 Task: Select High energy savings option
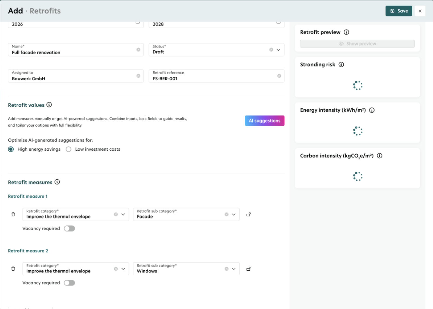[x=11, y=149]
